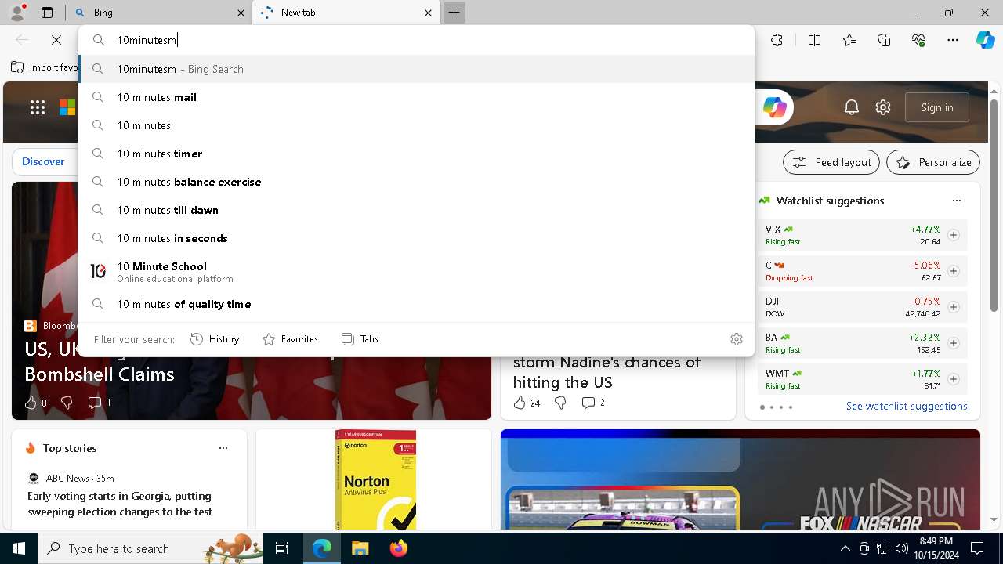The image size is (1003, 564).
Task: Open Task View on taskbar
Action: point(282,548)
